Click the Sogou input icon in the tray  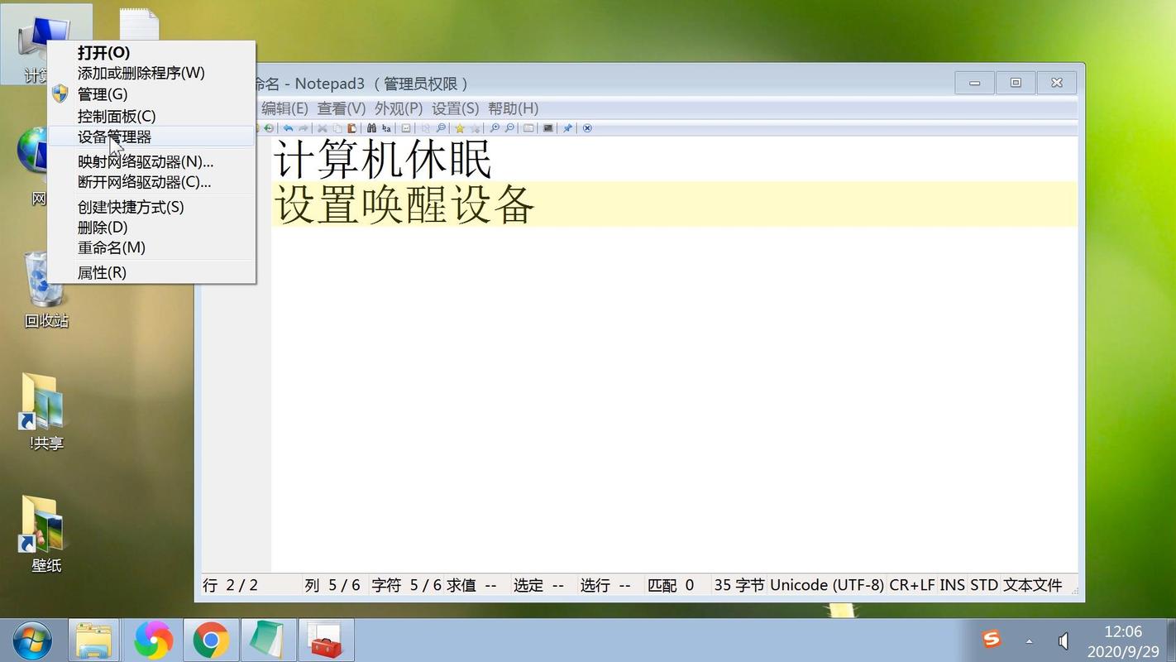coord(990,639)
